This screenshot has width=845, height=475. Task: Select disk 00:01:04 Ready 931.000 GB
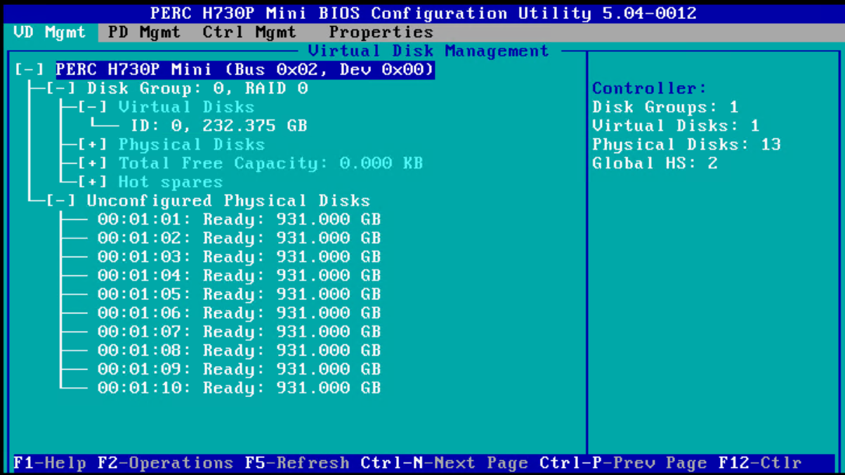coord(239,275)
